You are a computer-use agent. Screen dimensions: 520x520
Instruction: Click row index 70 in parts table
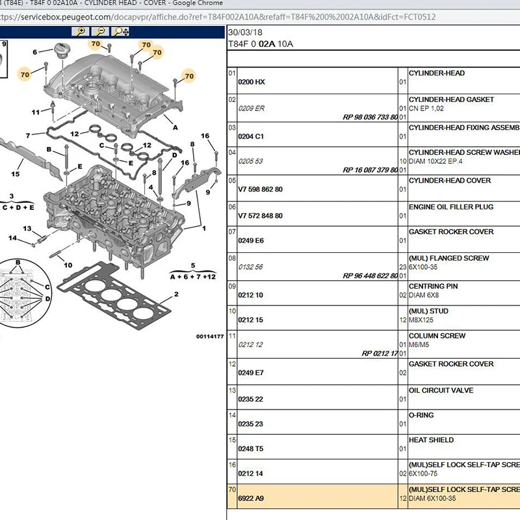(232, 489)
